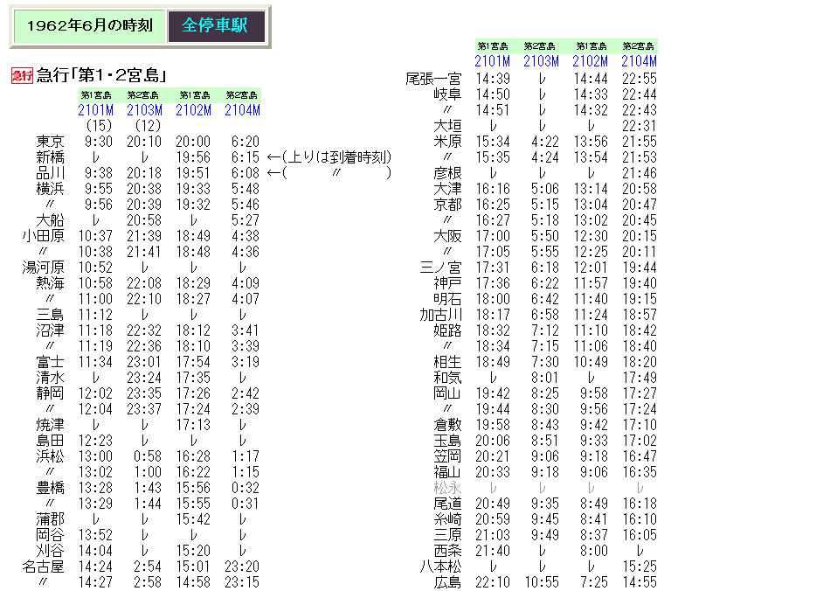Click the 東京 station row label
Viewport: 837px width, 591px height.
[x=50, y=142]
